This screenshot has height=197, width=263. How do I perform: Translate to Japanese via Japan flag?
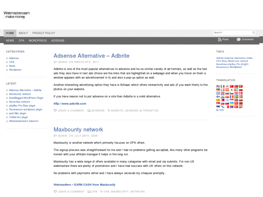click(232, 90)
